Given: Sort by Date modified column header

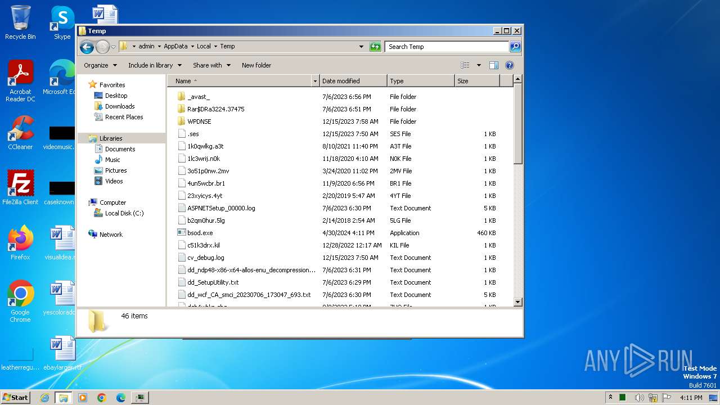Looking at the screenshot, I should point(353,81).
